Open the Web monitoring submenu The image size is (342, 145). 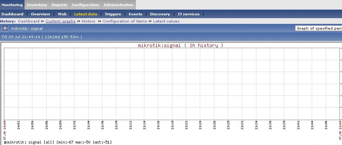tap(62, 14)
